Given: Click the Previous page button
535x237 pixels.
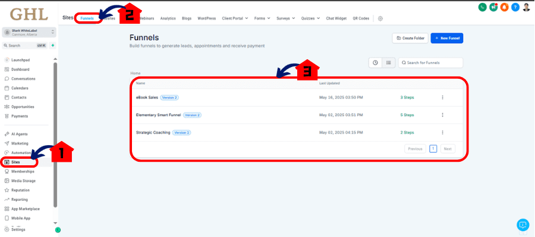Looking at the screenshot, I should pos(416,149).
